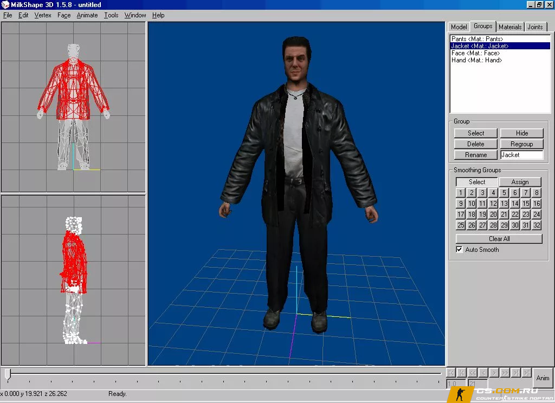Open the Tools menu
This screenshot has height=403, width=555.
coord(111,15)
